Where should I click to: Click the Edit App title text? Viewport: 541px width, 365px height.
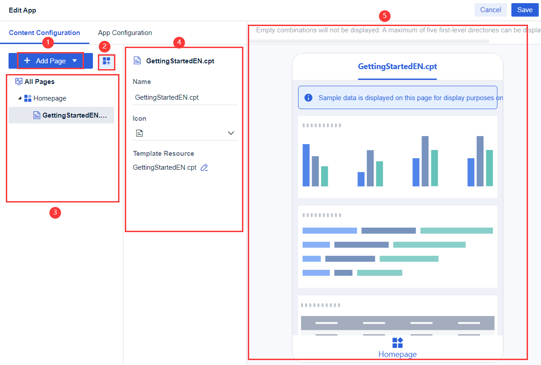[22, 10]
